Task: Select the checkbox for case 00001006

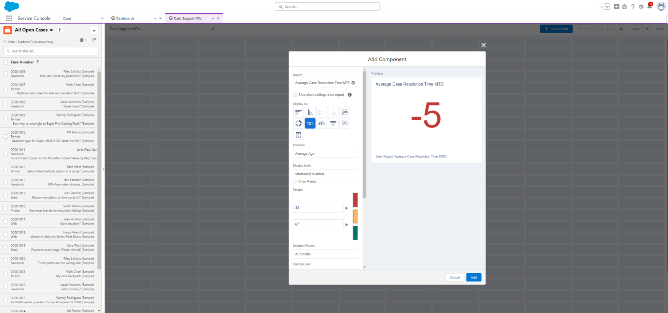Action: [x=5, y=73]
